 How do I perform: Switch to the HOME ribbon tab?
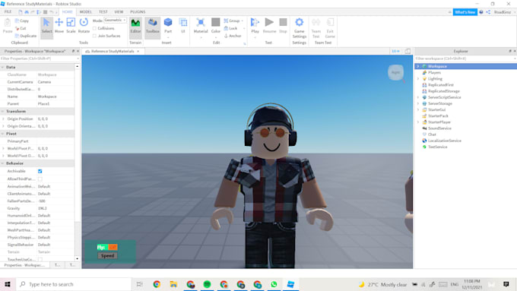pos(67,12)
